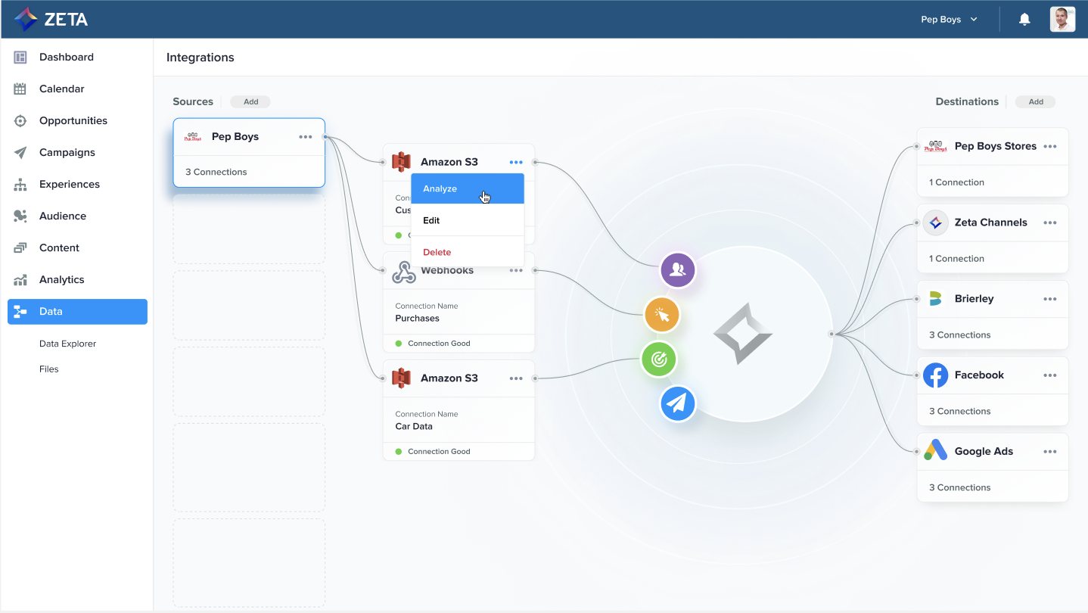Click the Zeta logo in the header

point(51,20)
